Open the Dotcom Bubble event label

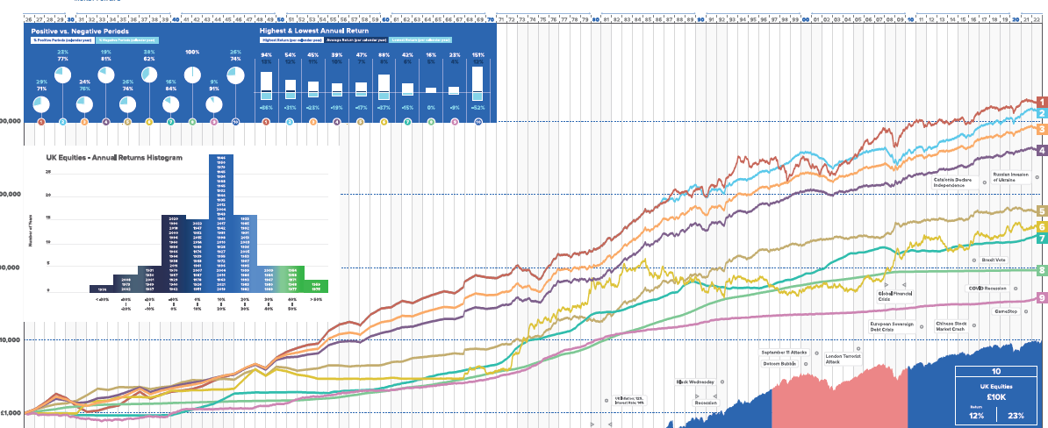(780, 364)
